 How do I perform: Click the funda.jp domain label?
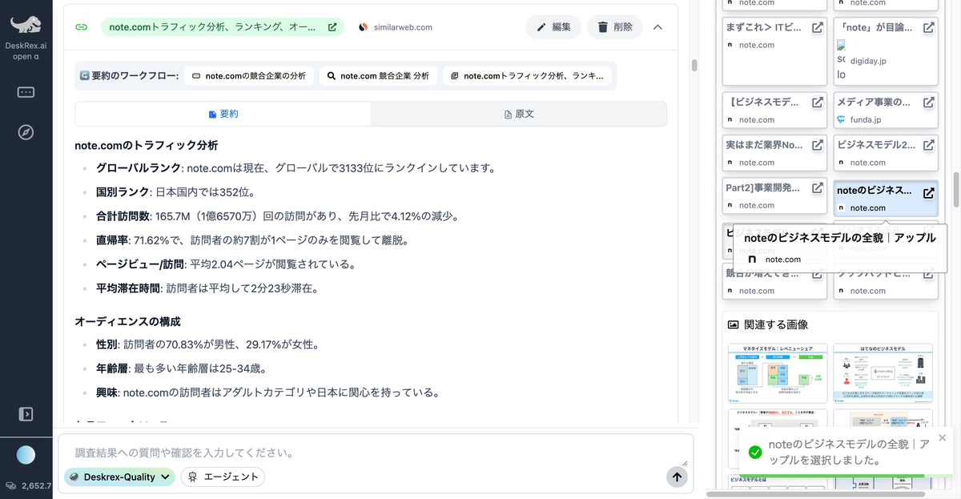click(866, 120)
